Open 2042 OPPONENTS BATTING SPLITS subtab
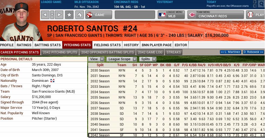 [x=108, y=52]
